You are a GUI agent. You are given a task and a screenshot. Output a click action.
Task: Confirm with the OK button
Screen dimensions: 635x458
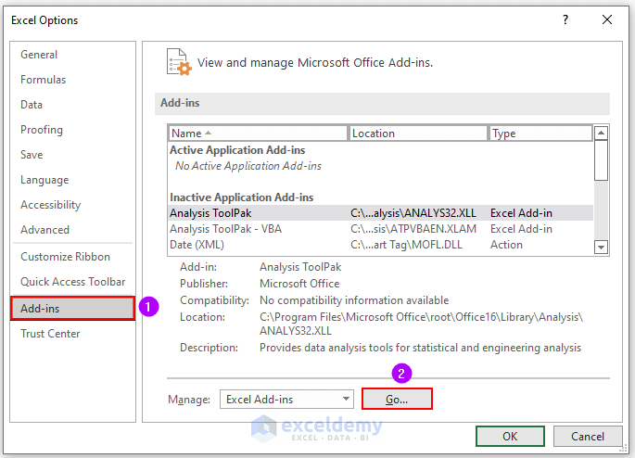[x=510, y=436]
